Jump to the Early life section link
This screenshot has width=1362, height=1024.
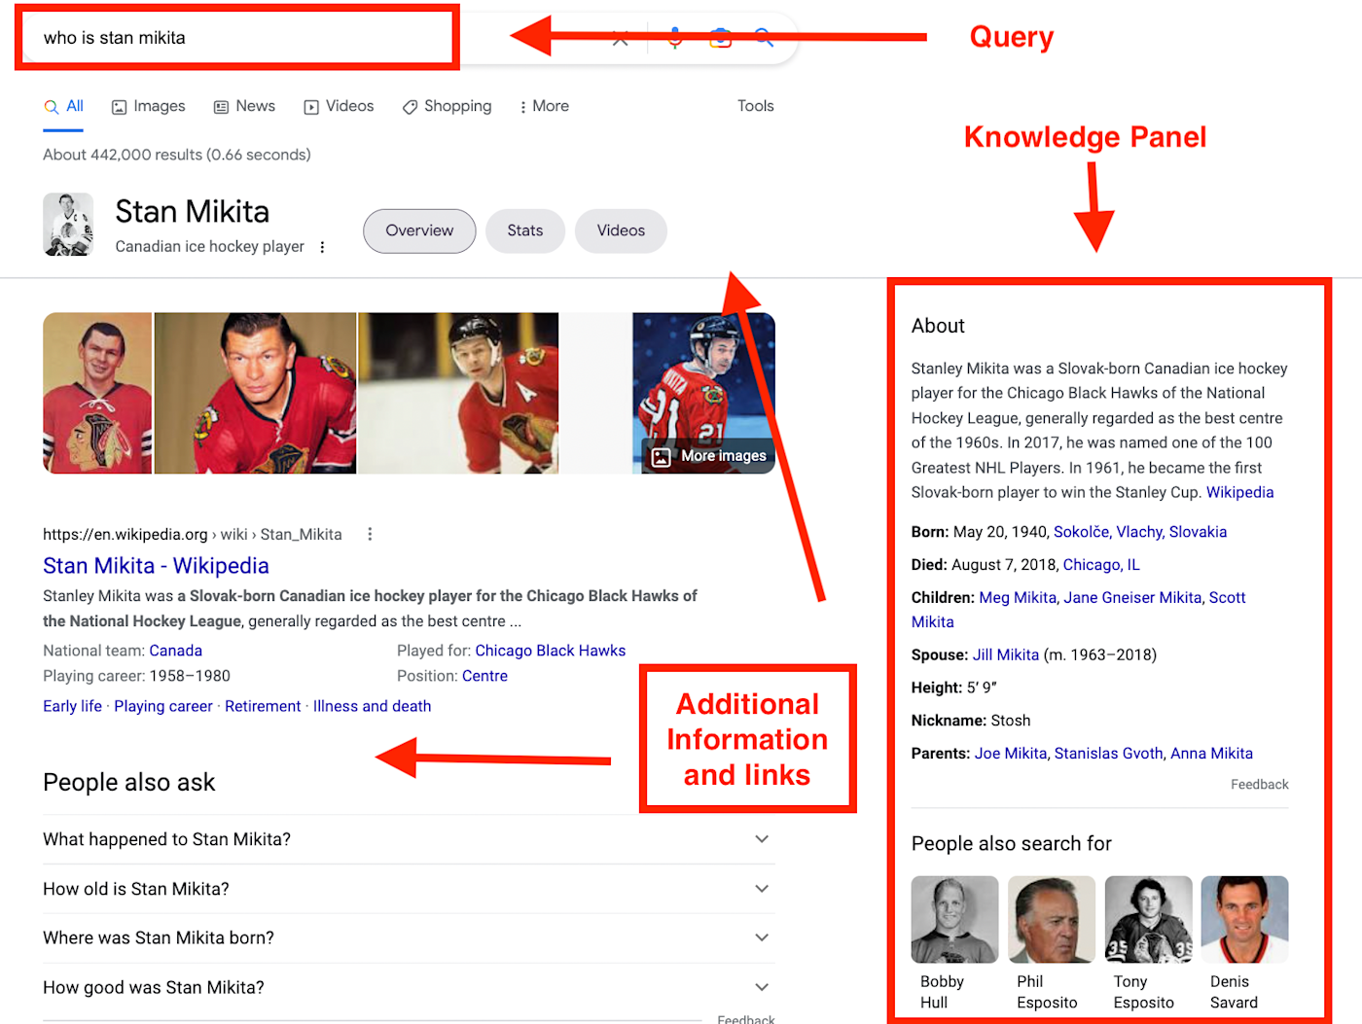pyautogui.click(x=72, y=706)
